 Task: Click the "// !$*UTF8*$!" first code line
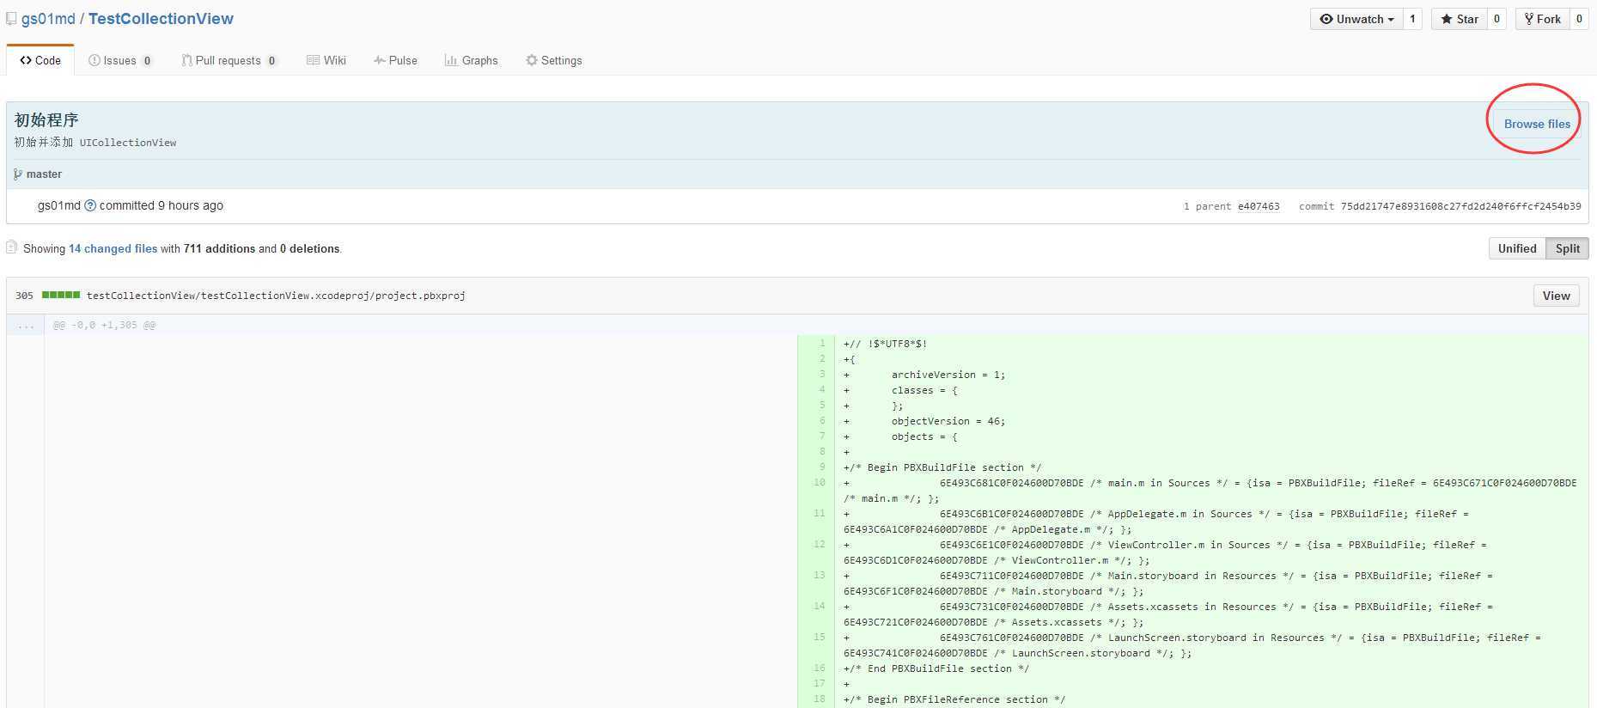pos(886,344)
